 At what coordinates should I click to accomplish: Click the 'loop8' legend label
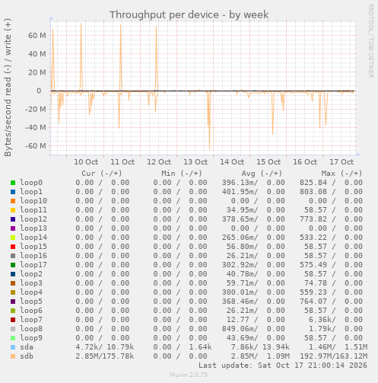pos(31,329)
